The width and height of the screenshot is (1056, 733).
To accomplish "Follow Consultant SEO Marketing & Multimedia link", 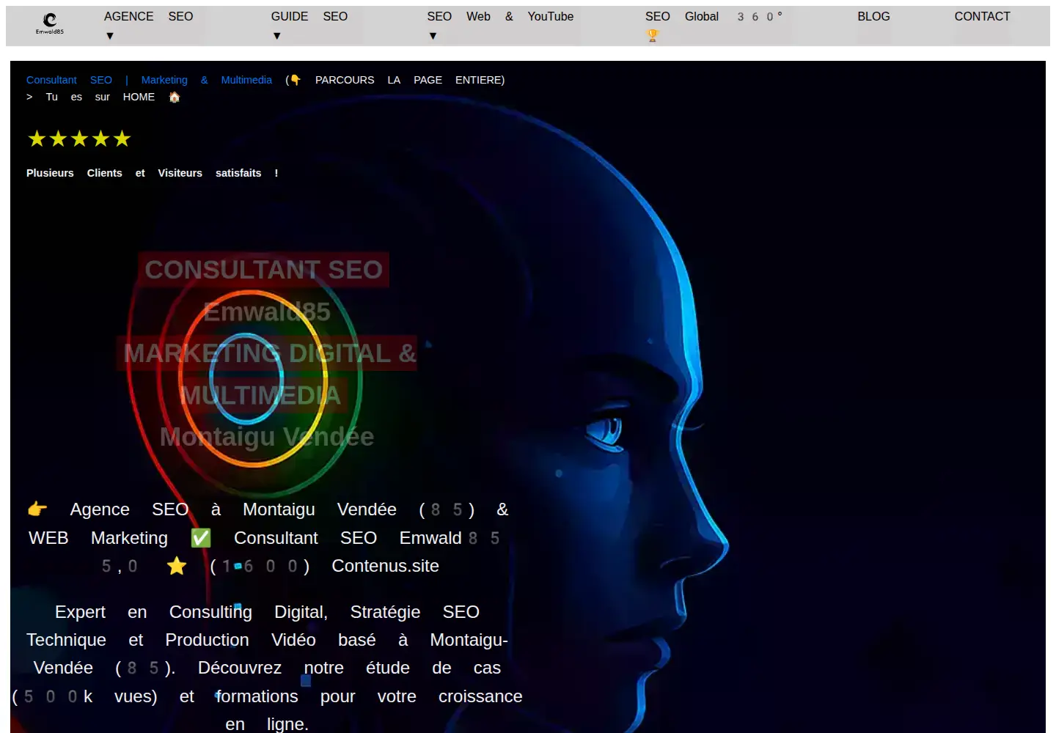I will point(149,80).
